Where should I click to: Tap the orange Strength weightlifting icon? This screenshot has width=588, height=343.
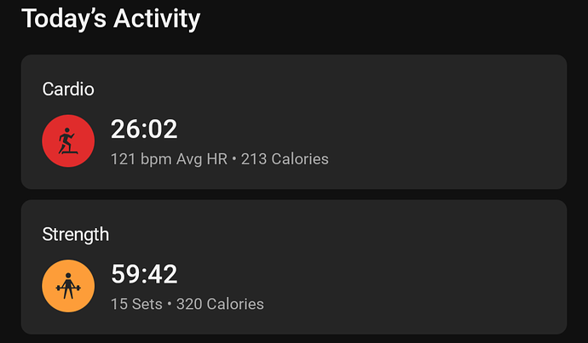[68, 286]
